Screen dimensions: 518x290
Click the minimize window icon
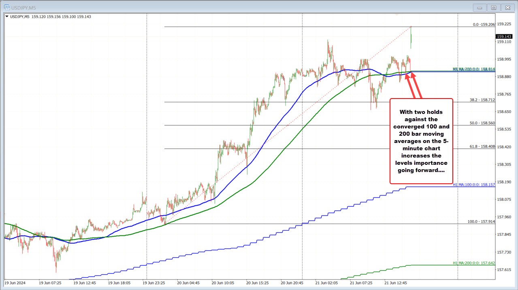(479, 7)
